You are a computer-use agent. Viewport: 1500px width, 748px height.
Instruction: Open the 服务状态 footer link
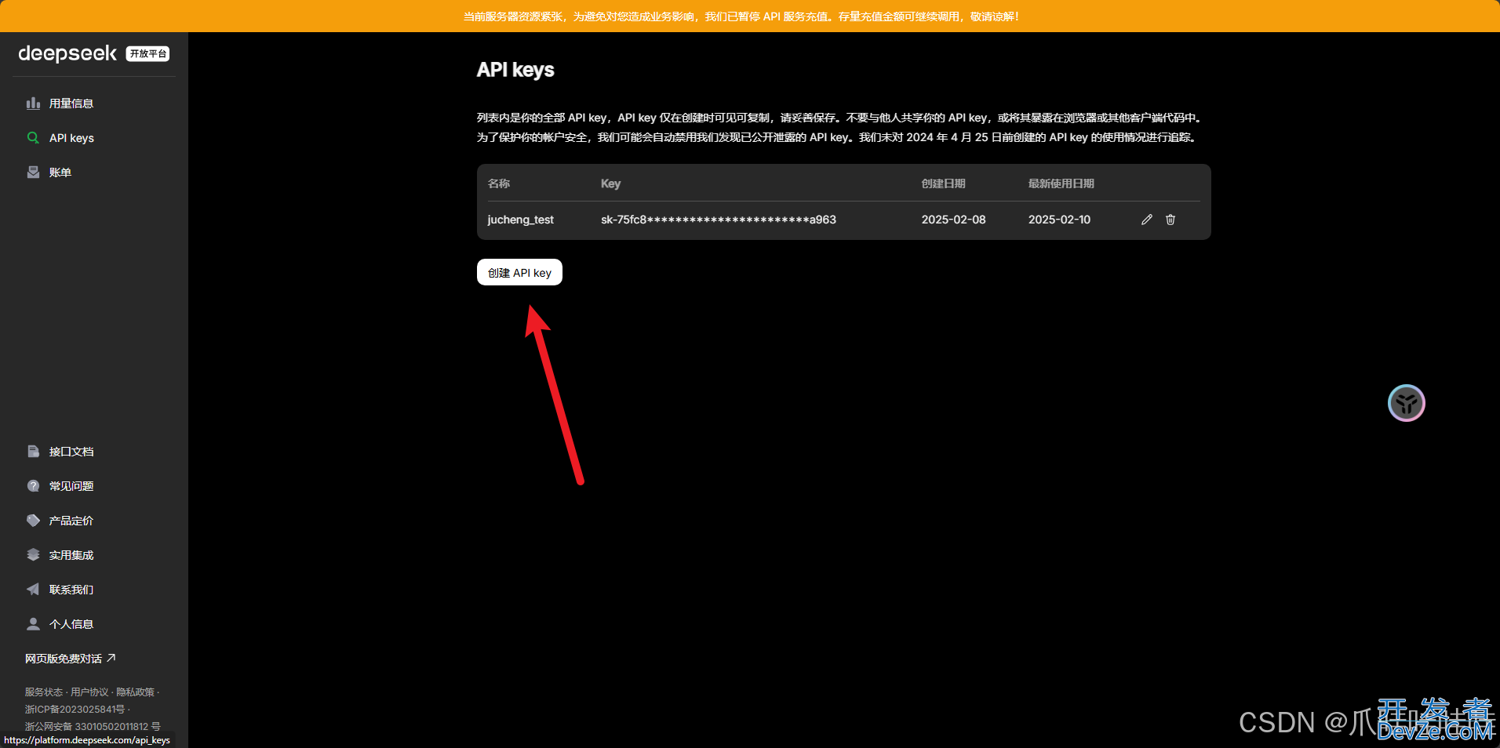tap(43, 692)
